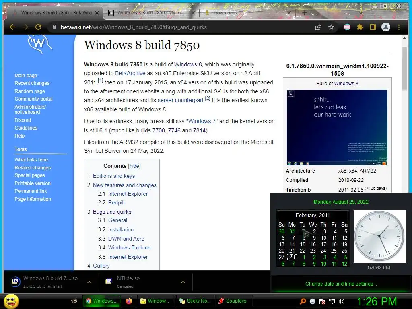Select February 28 in calendar

[292, 257]
